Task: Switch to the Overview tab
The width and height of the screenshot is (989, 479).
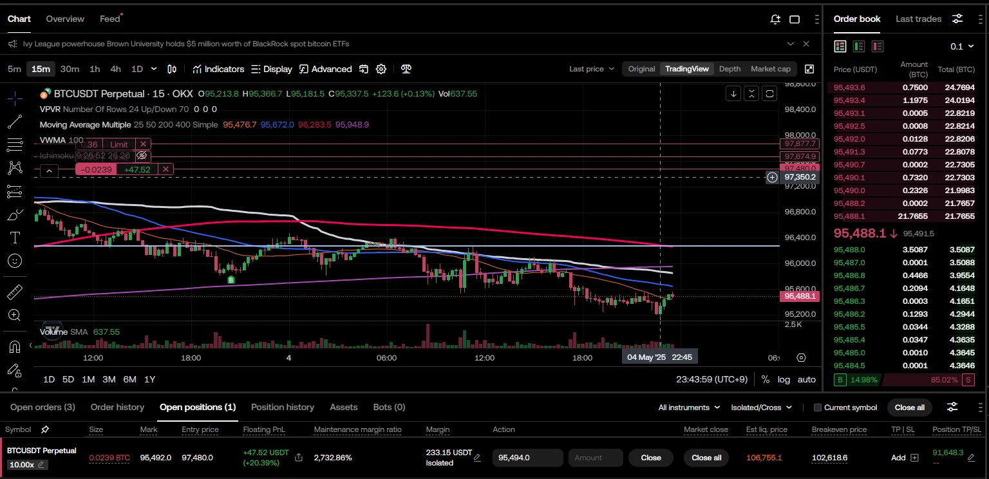Action: click(65, 19)
